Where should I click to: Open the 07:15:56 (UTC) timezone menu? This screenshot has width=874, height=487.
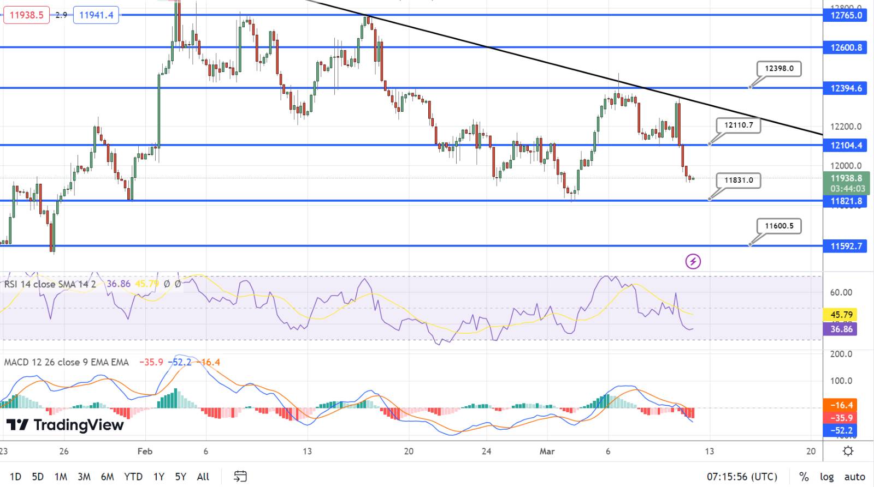(741, 477)
